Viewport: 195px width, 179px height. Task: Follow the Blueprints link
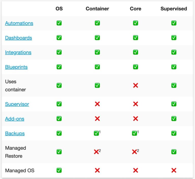pos(16,67)
